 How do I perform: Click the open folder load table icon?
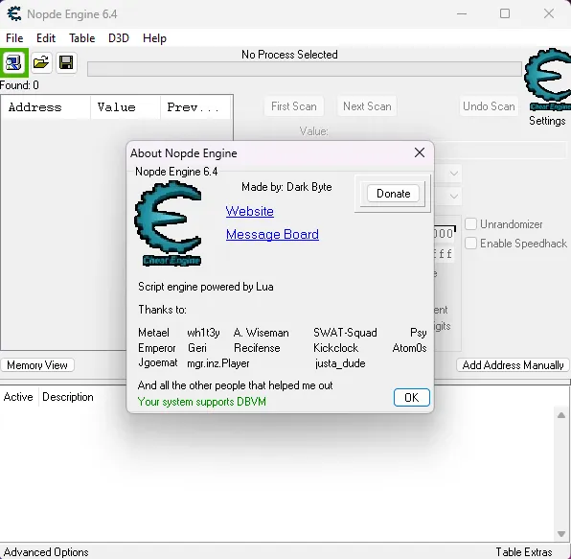pos(41,62)
